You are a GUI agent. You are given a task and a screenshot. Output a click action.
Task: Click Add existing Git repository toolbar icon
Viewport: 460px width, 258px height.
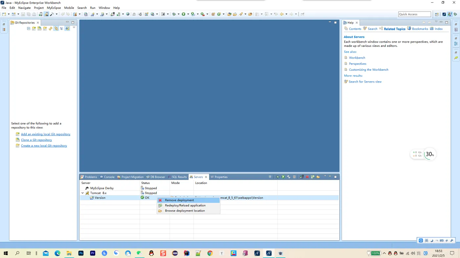coord(34,29)
